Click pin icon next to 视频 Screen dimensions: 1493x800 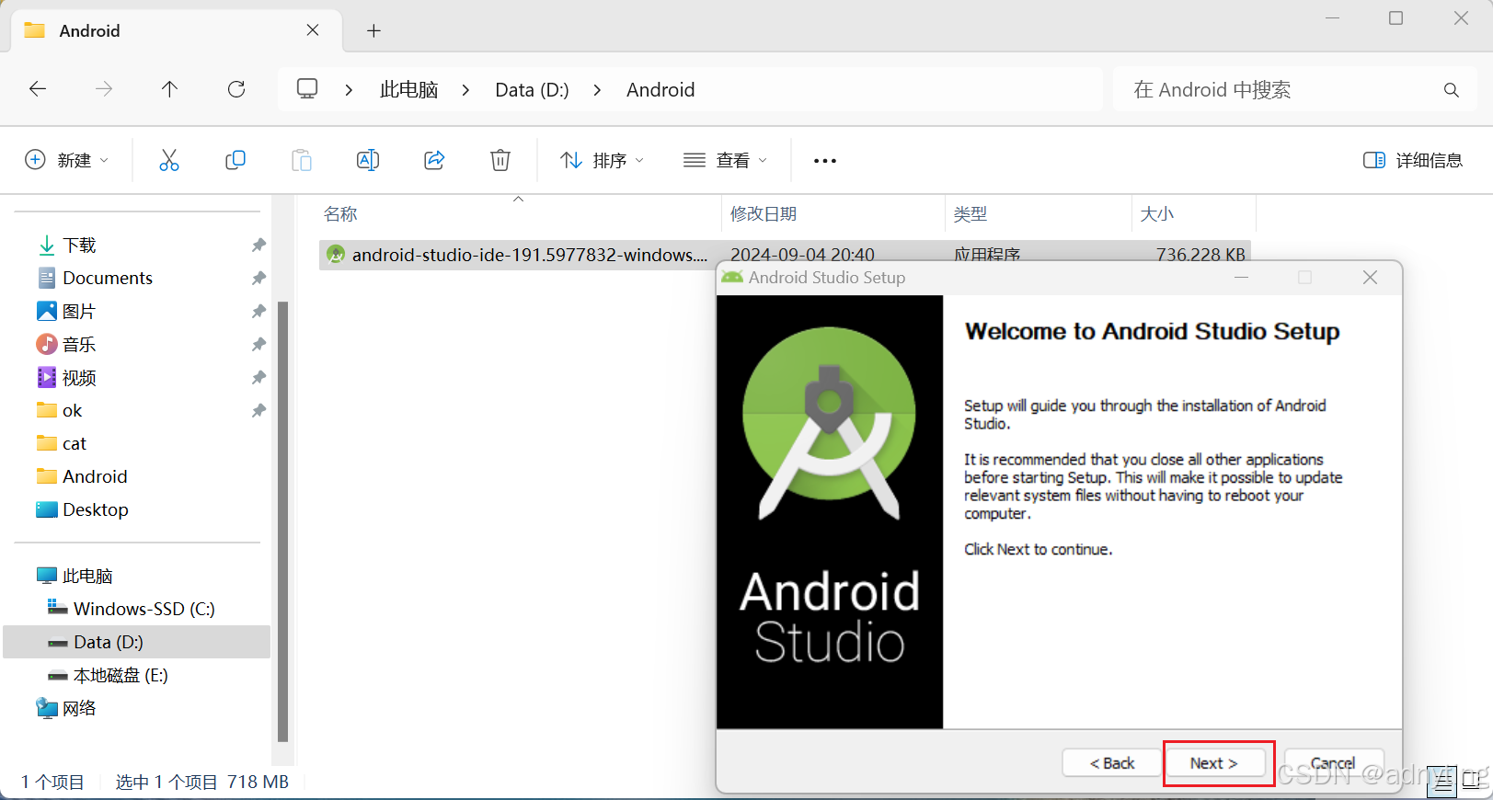point(258,378)
